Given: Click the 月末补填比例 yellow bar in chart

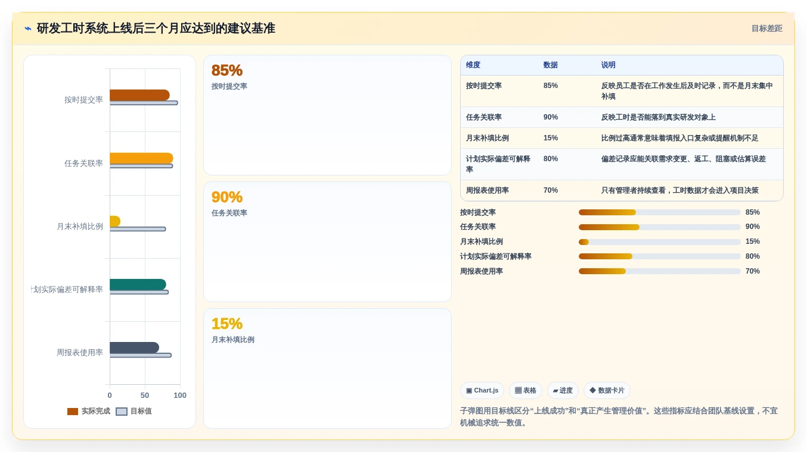Looking at the screenshot, I should click(x=115, y=221).
